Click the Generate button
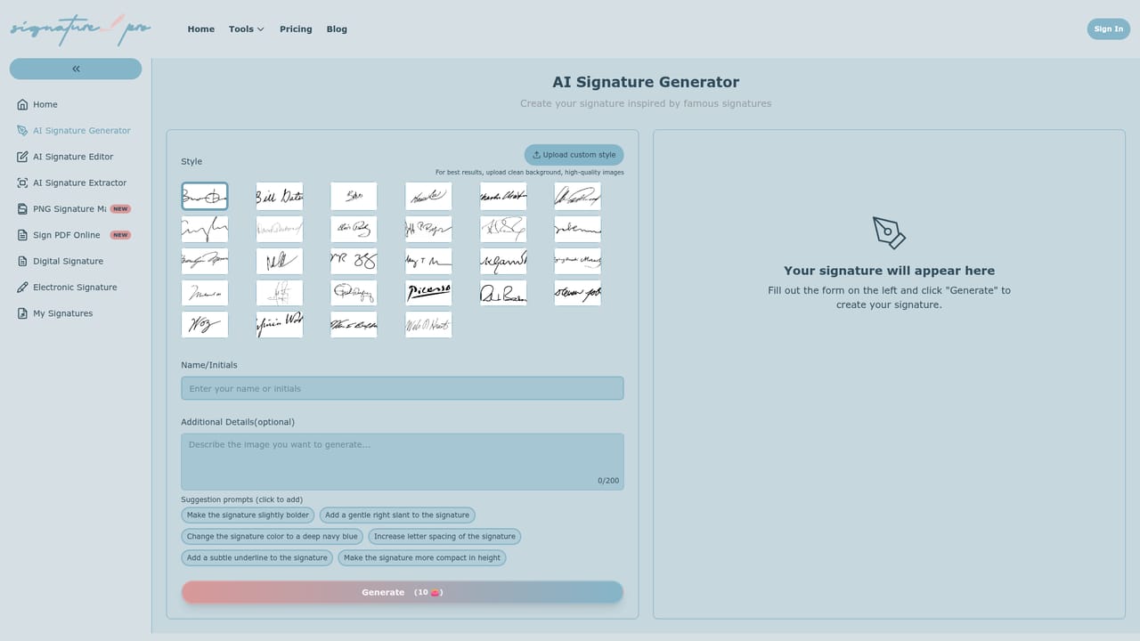This screenshot has width=1140, height=641. pyautogui.click(x=403, y=592)
